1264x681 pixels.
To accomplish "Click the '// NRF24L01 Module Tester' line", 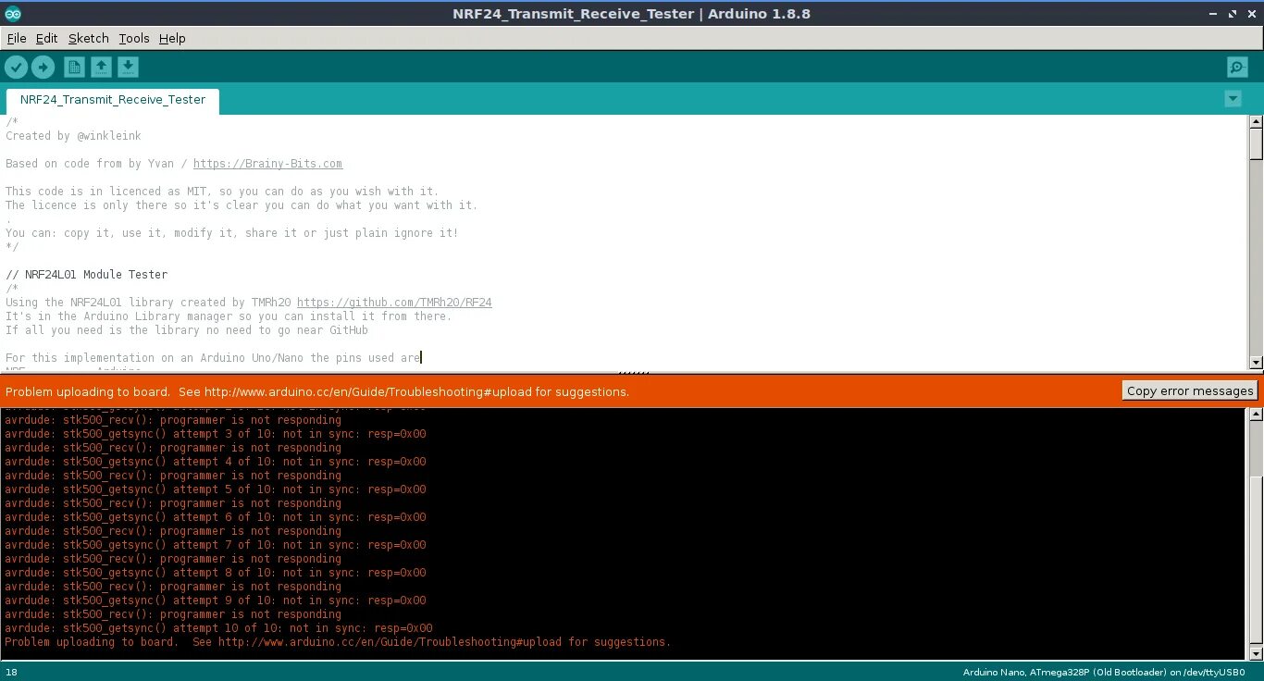I will coord(86,275).
